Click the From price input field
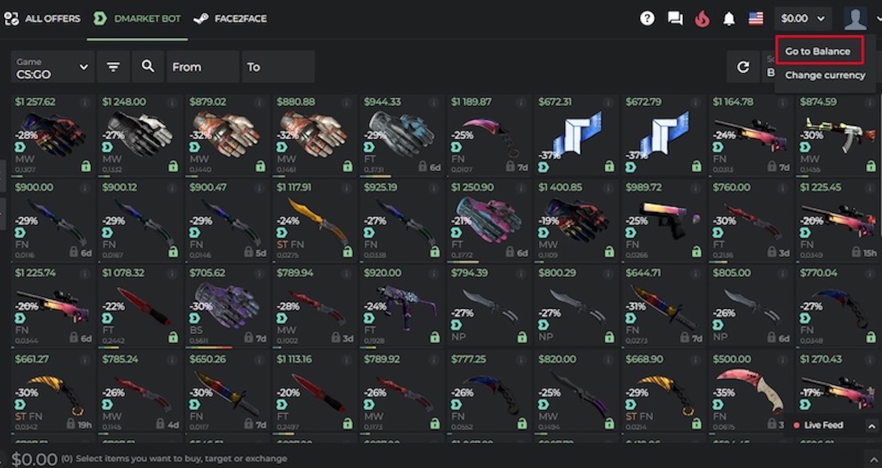The height and width of the screenshot is (468, 882). point(203,67)
